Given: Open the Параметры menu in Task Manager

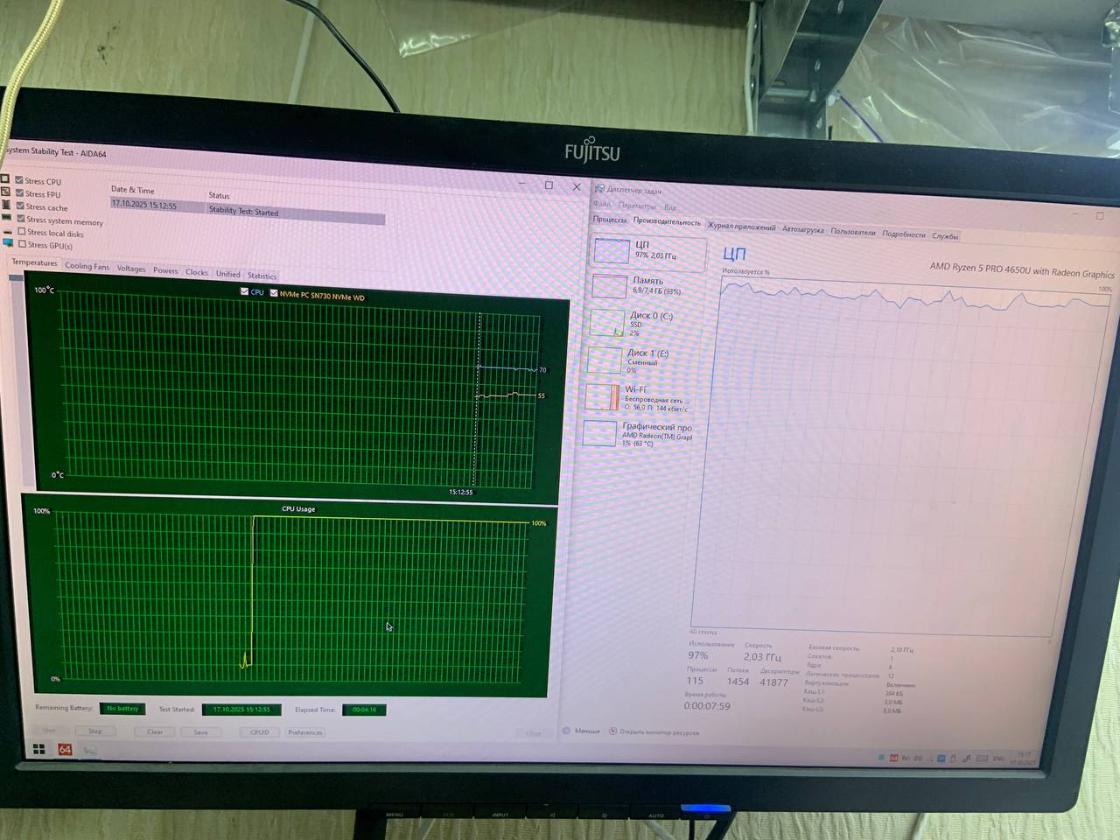Looking at the screenshot, I should pos(636,206).
